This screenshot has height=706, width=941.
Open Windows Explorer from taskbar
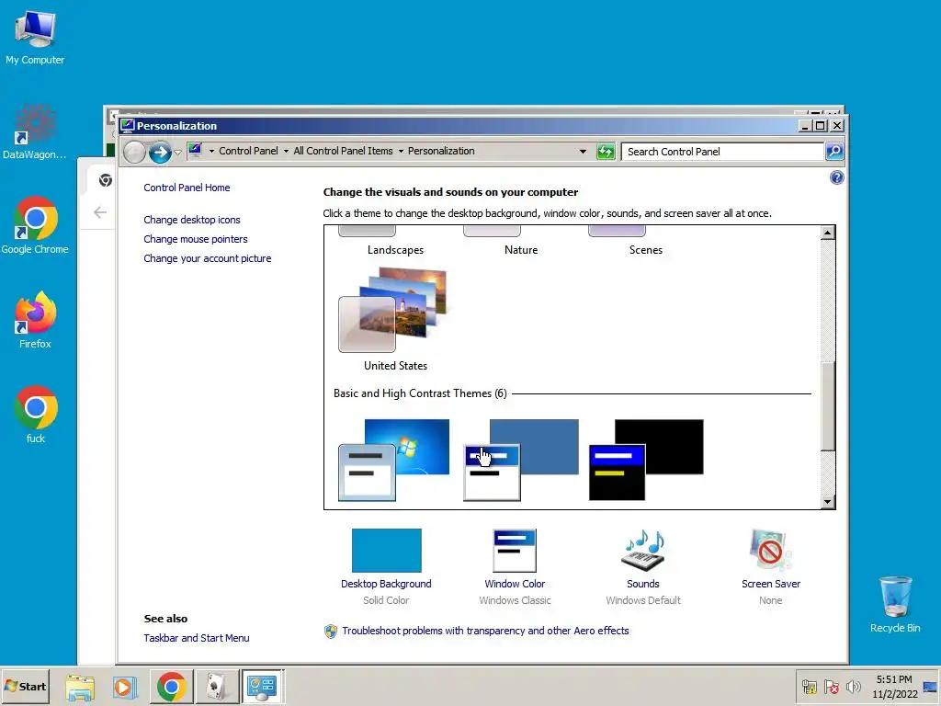tap(80, 687)
